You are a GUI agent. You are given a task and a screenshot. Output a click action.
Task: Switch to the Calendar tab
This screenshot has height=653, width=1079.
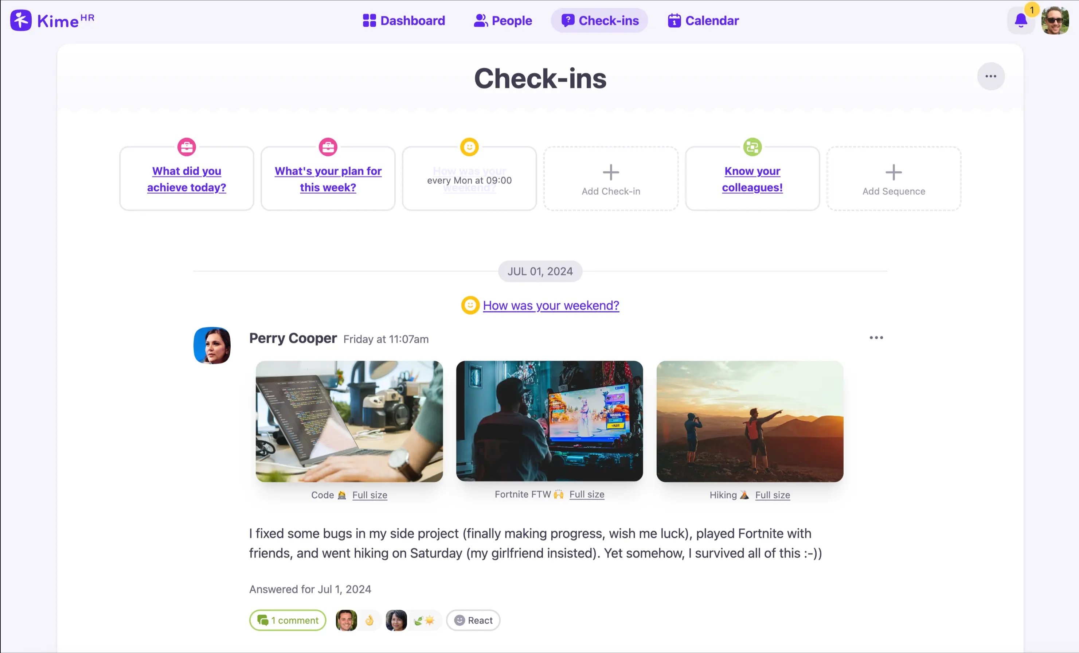pyautogui.click(x=703, y=20)
